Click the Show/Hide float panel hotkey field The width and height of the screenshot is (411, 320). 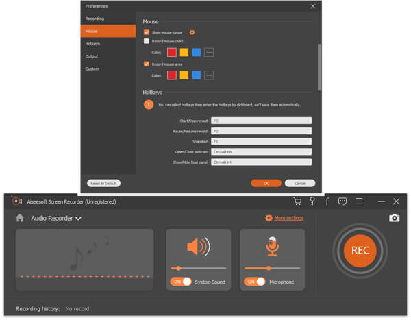coord(262,162)
